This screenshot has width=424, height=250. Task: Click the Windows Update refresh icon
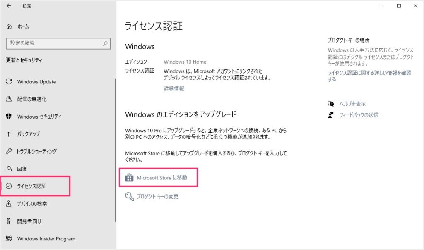point(9,81)
